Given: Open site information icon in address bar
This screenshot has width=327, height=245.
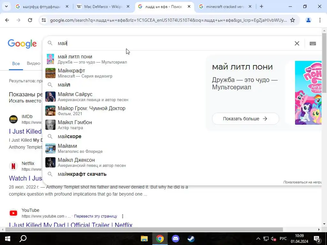Looking at the screenshot, I should (x=43, y=20).
